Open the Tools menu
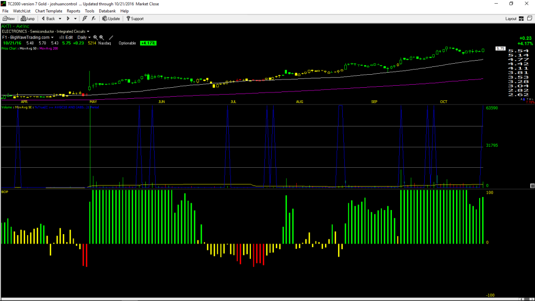 point(89,11)
